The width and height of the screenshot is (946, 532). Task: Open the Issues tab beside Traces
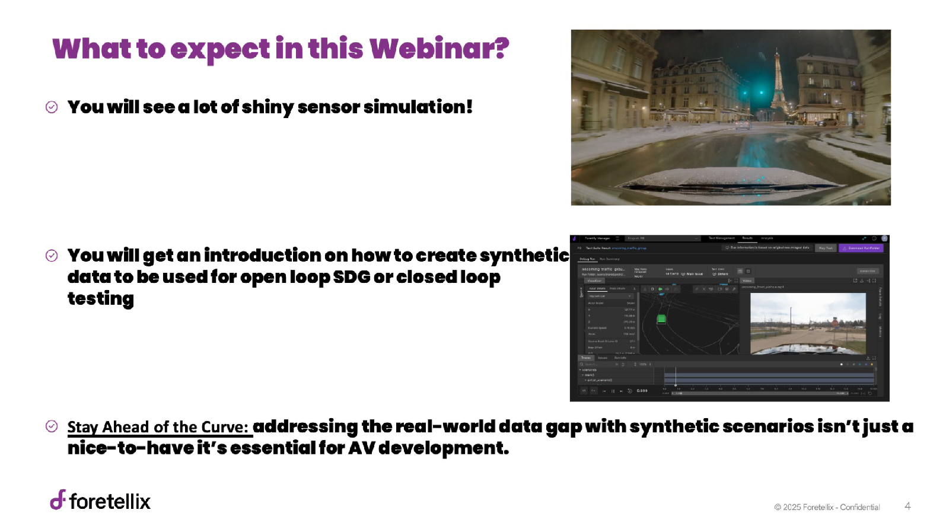pyautogui.click(x=603, y=358)
